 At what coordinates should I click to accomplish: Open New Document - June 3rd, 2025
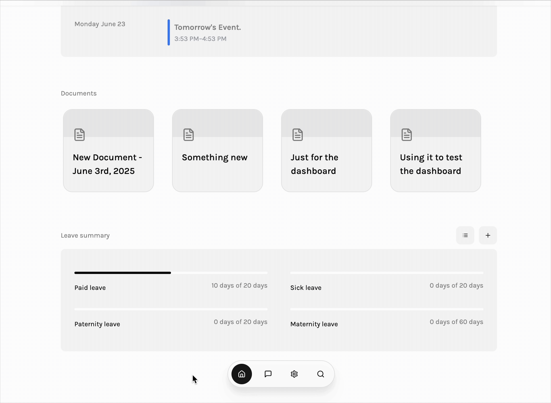(107, 164)
